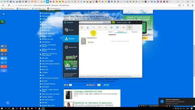The width and height of the screenshot is (195, 110).
Task: Open All activation Windows sidebar link
Action: [48, 84]
